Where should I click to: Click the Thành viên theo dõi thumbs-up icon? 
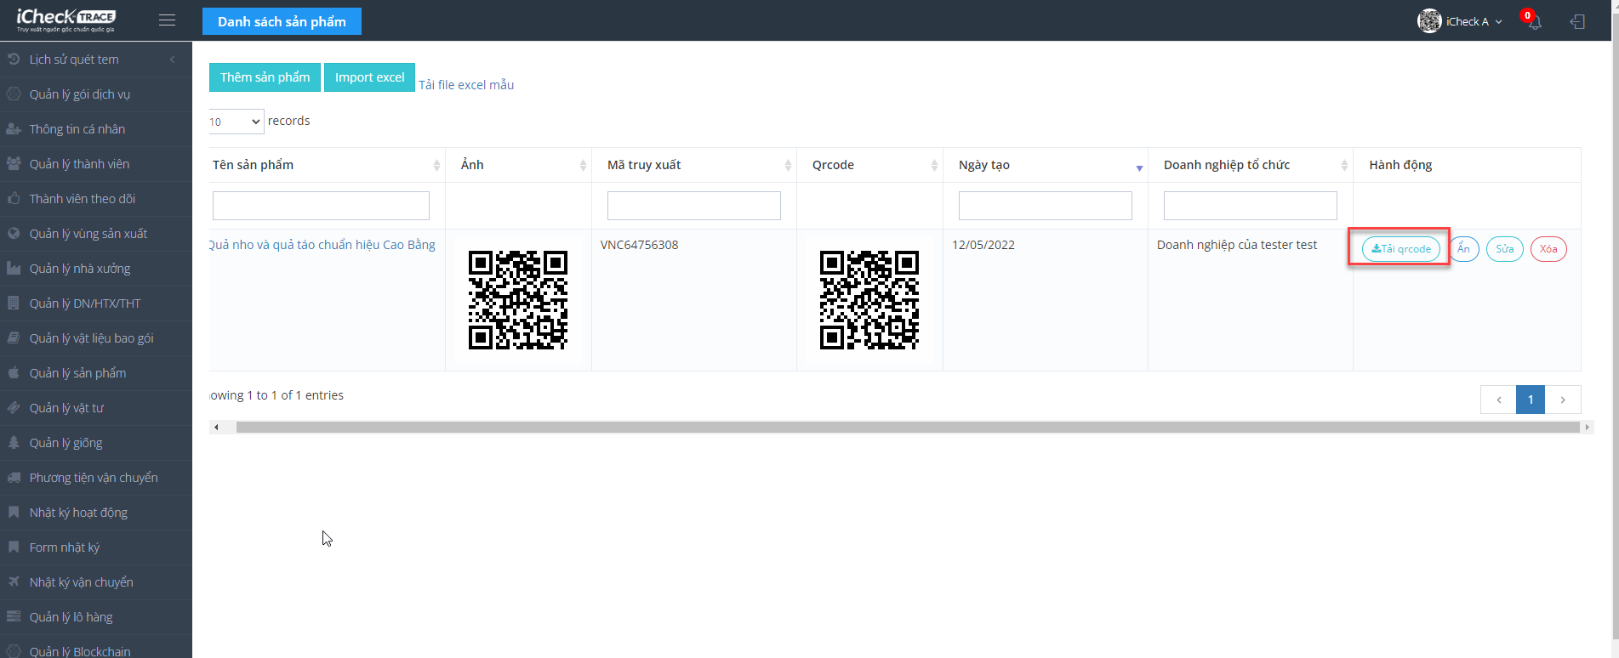pos(14,198)
